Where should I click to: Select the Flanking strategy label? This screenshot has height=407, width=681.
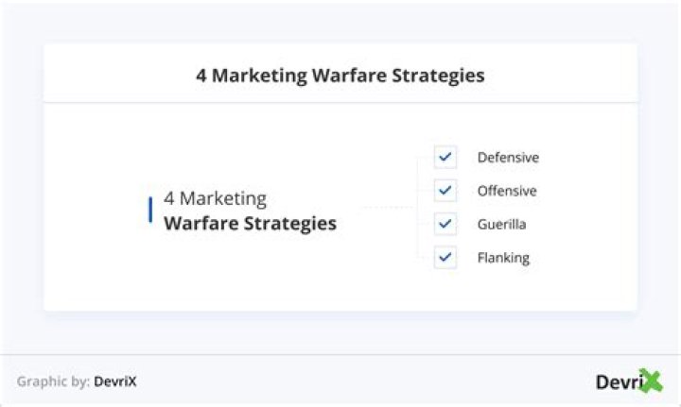point(503,258)
